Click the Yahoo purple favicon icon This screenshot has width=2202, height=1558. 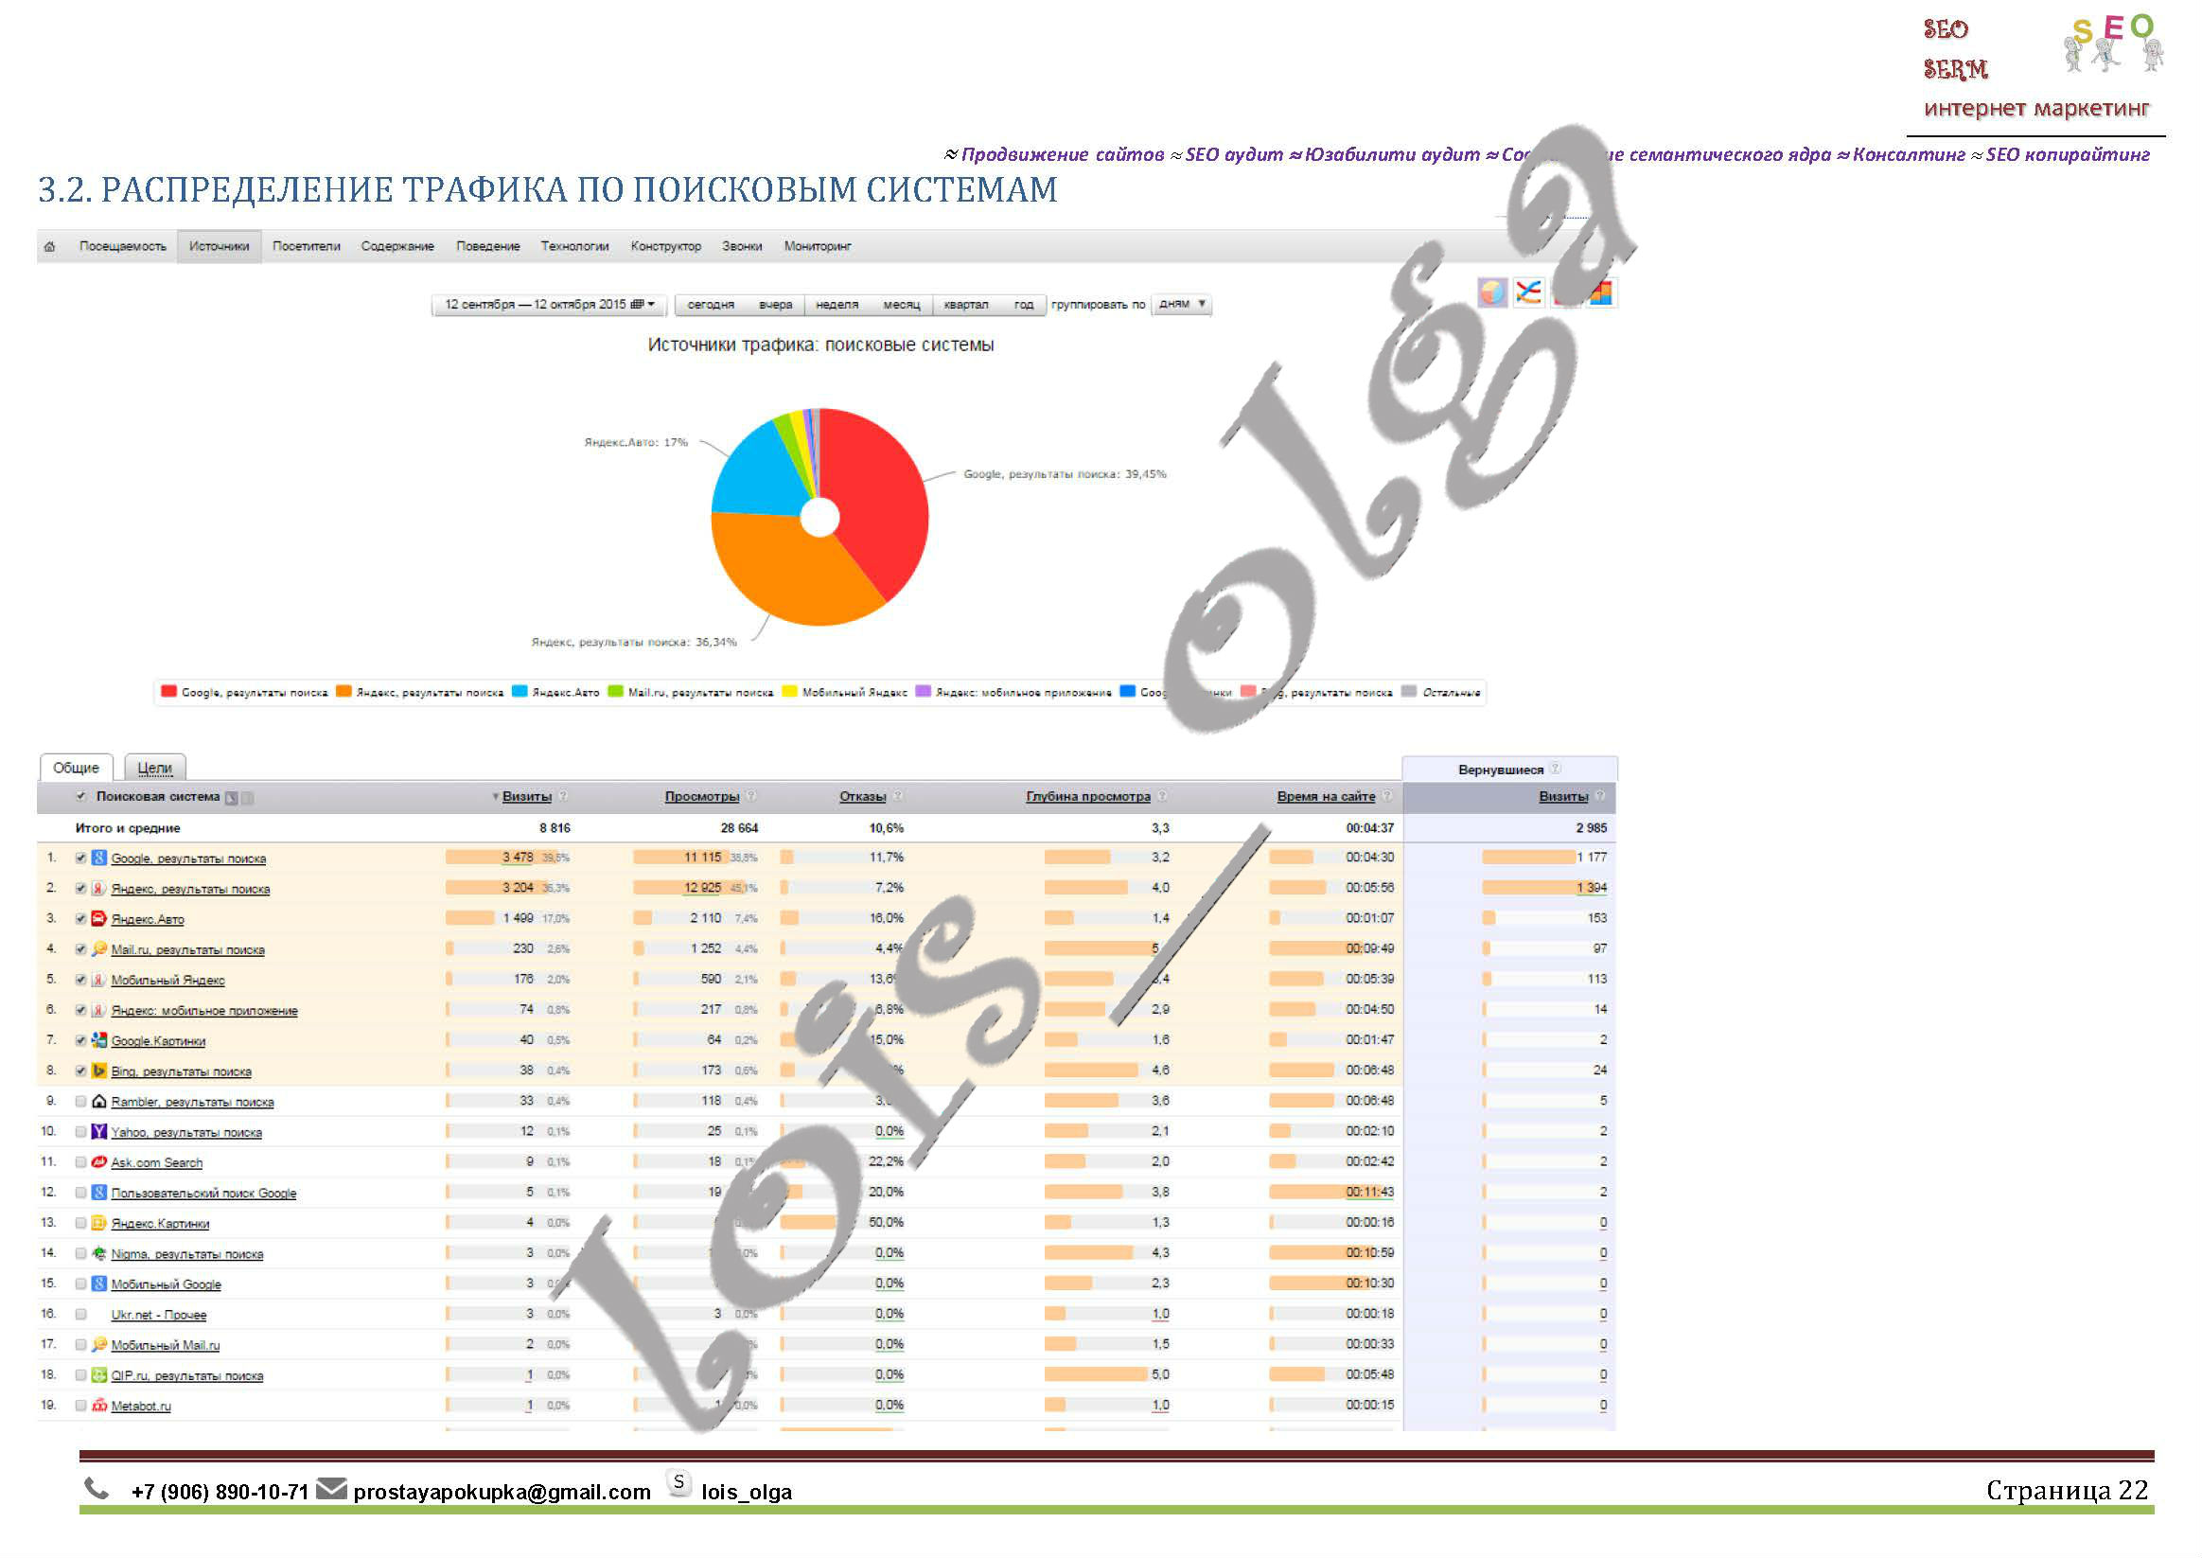(x=98, y=1131)
